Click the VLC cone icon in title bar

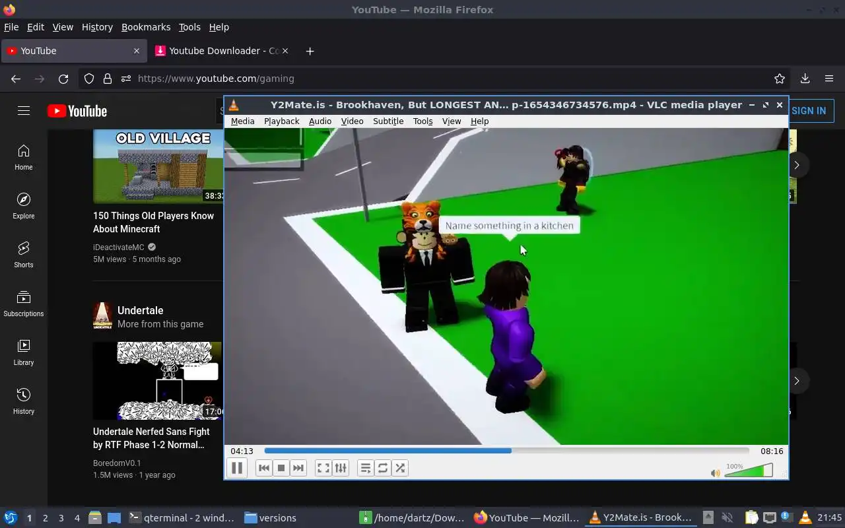234,105
